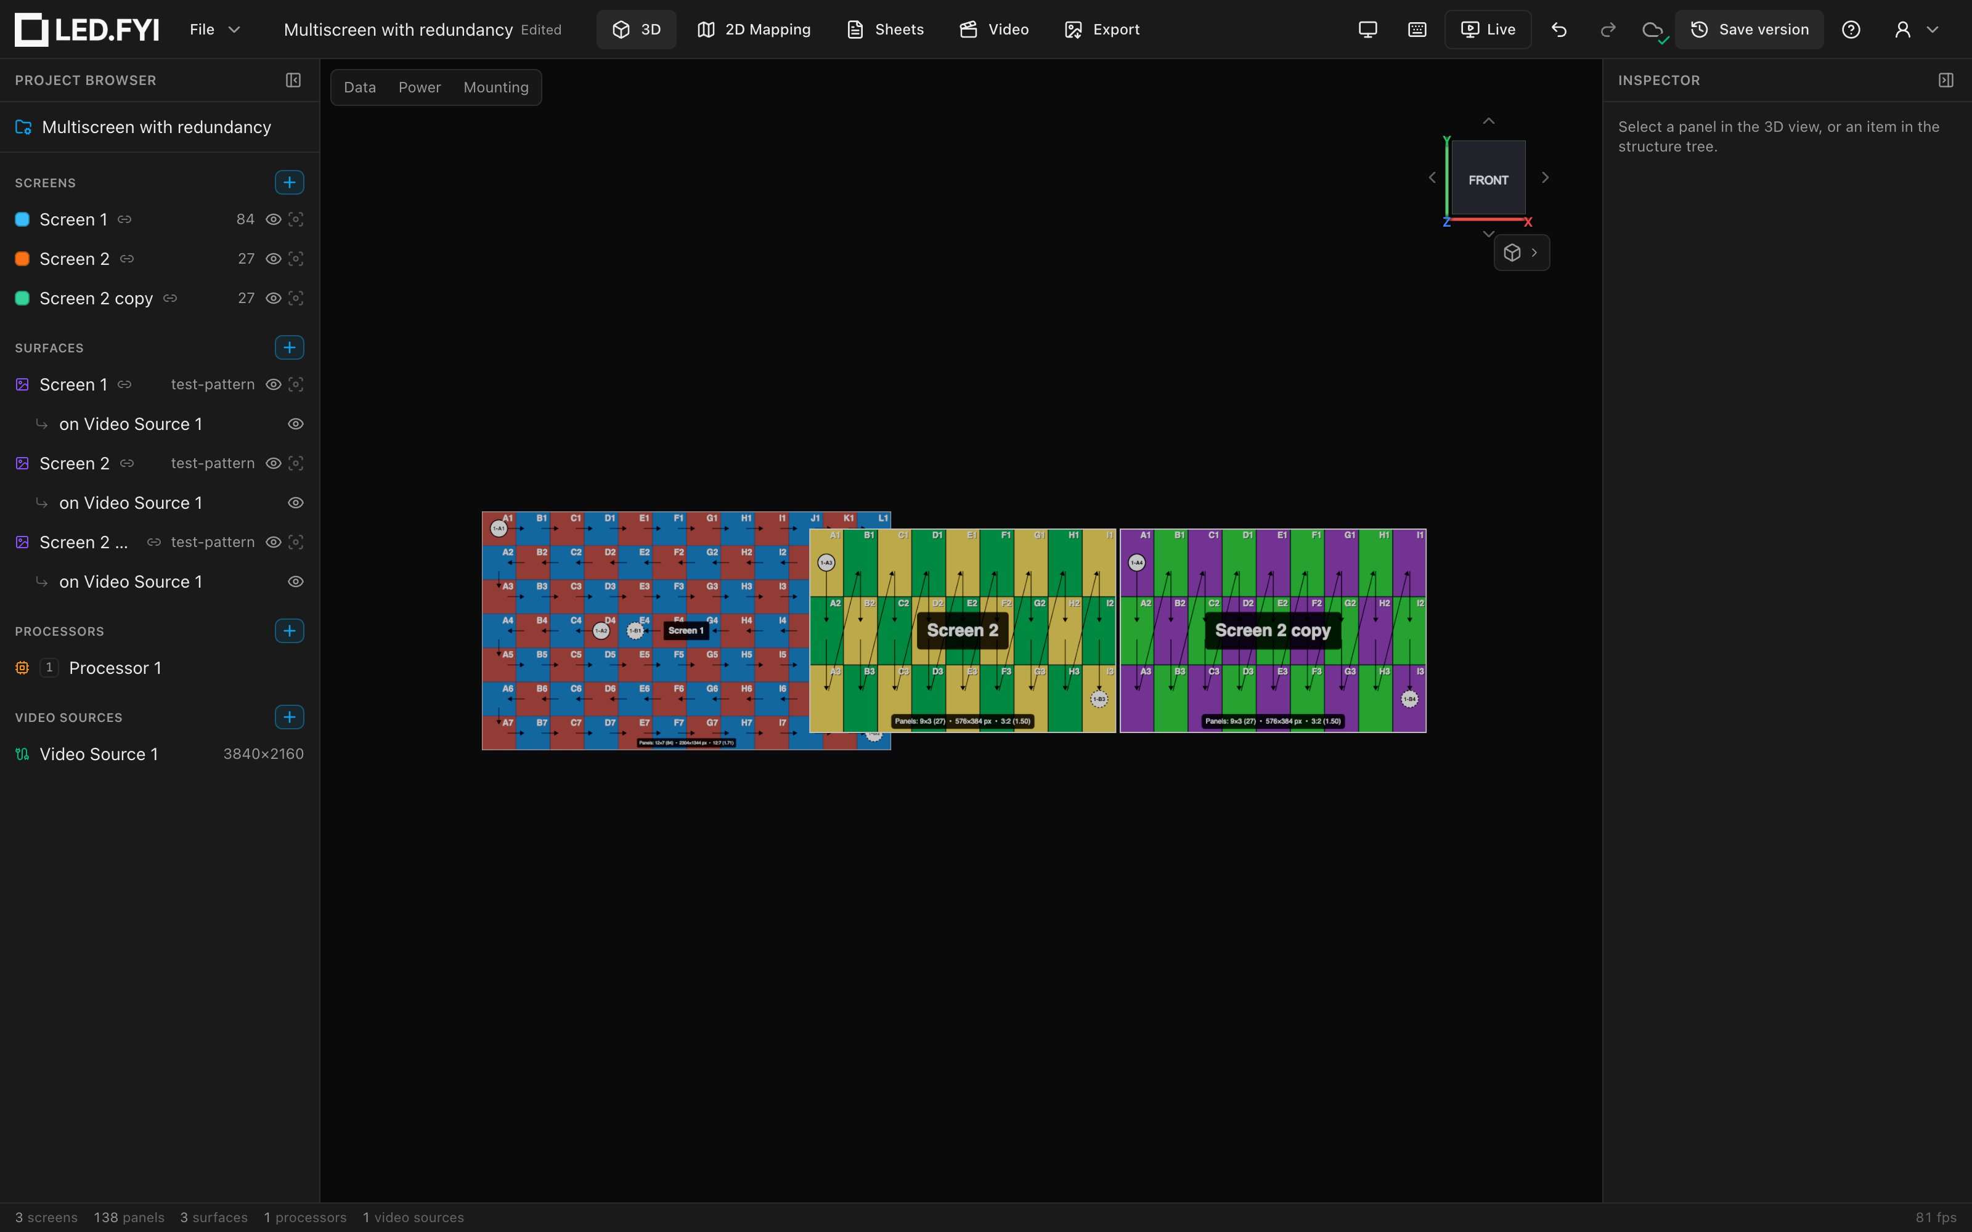Select the Data overlay button
This screenshot has width=1972, height=1232.
pyautogui.click(x=359, y=87)
